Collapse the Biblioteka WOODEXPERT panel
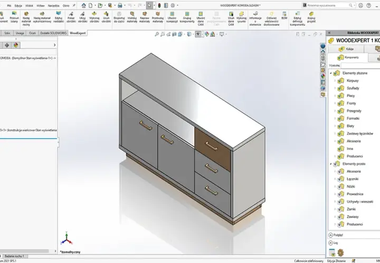 click(x=329, y=33)
